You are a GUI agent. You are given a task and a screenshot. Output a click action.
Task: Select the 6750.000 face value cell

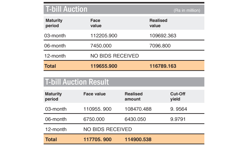point(94,119)
